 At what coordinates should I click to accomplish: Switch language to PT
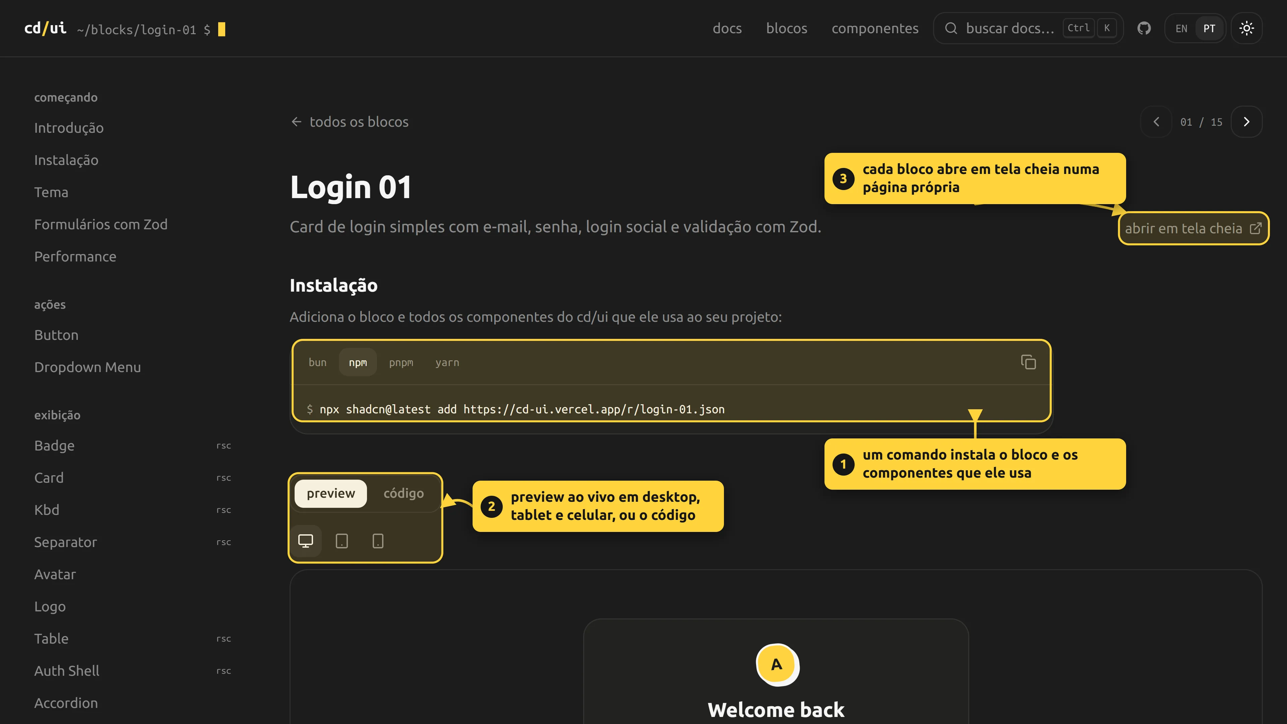pyautogui.click(x=1209, y=28)
